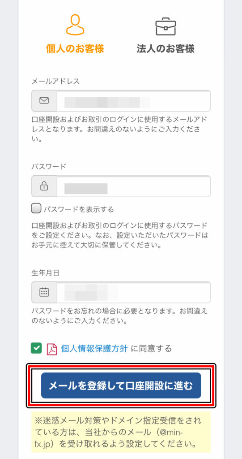Click the メールアドレス field label
The width and height of the screenshot is (242, 459).
click(55, 82)
